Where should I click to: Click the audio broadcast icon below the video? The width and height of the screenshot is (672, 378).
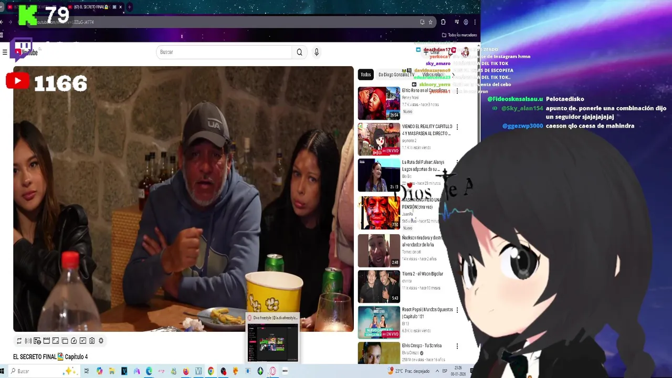coord(28,341)
